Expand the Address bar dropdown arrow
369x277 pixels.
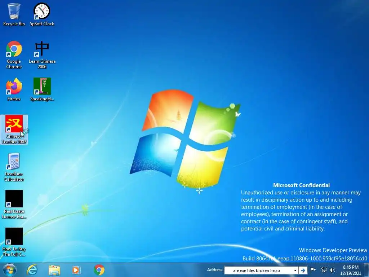tap(295, 271)
